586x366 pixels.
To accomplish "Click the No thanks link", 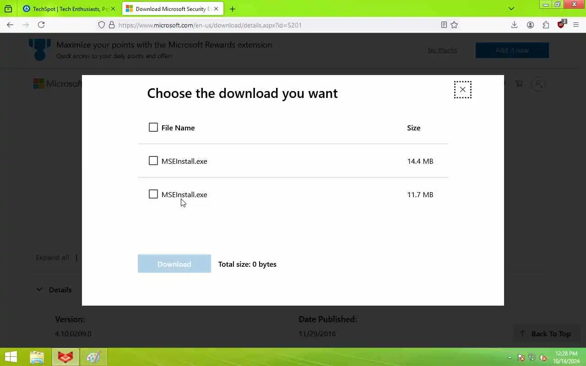I will click(442, 50).
